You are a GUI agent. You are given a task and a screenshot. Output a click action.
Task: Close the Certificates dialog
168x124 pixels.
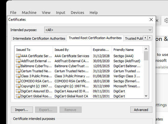(x=151, y=20)
